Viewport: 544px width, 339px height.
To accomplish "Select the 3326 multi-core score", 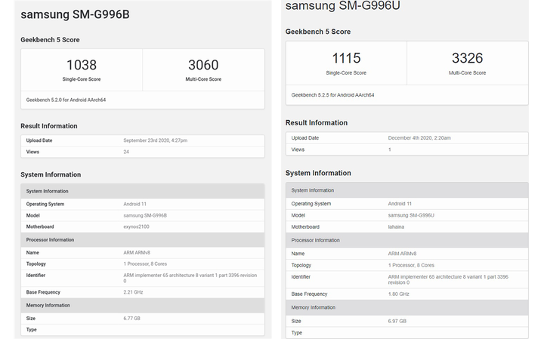I will [467, 58].
